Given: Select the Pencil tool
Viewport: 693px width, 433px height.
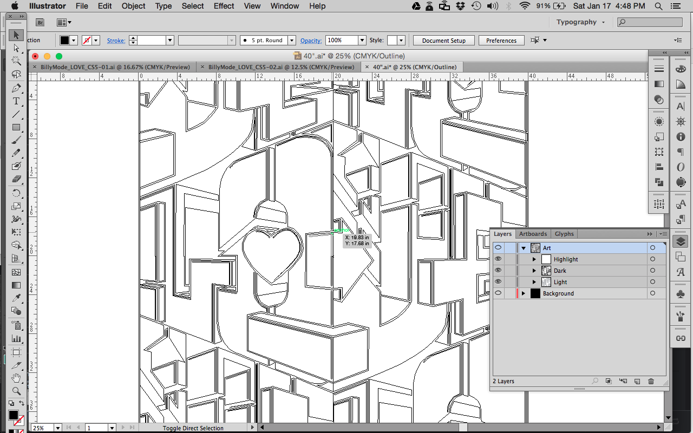Looking at the screenshot, I should [x=16, y=153].
